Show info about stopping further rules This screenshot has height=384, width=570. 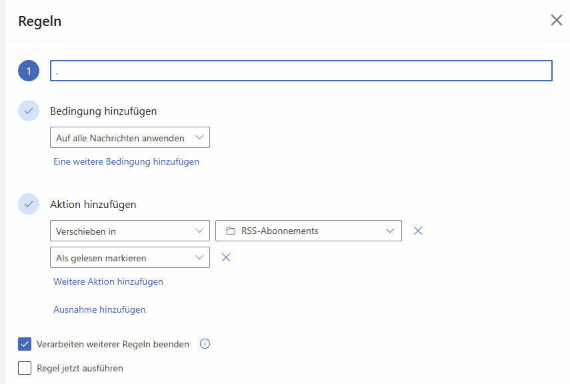[205, 343]
